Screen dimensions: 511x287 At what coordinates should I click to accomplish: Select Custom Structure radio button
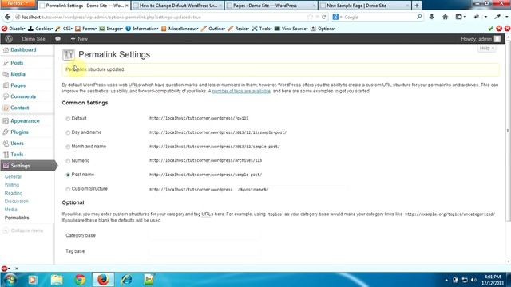coord(68,189)
